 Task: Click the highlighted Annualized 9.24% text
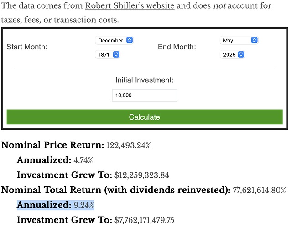click(x=56, y=205)
